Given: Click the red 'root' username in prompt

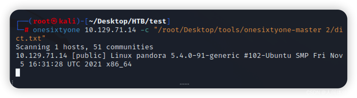Looking at the screenshot, I should [x=42, y=21].
